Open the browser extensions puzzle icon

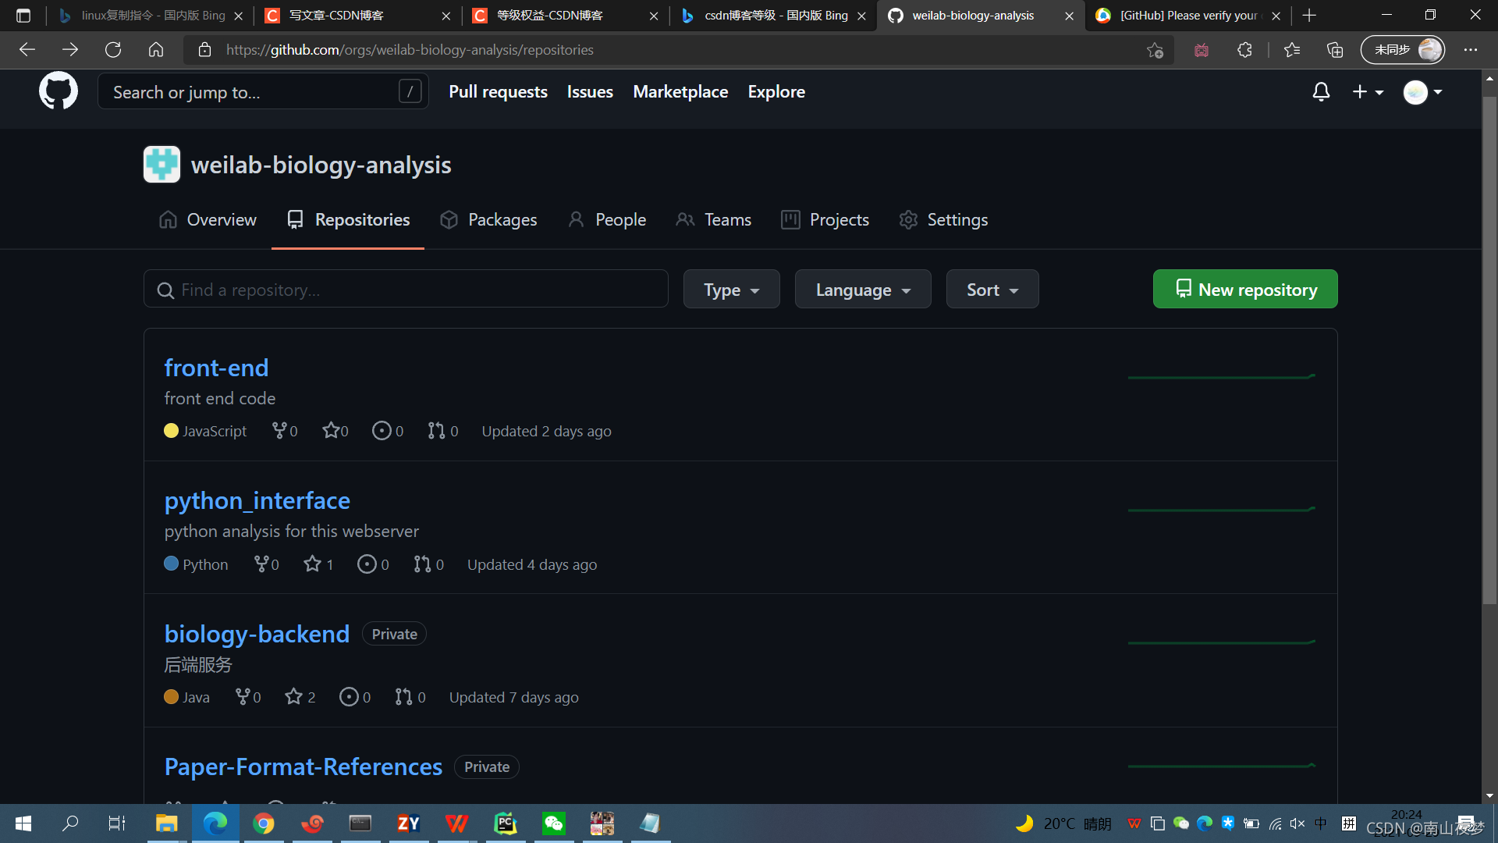[x=1244, y=50]
